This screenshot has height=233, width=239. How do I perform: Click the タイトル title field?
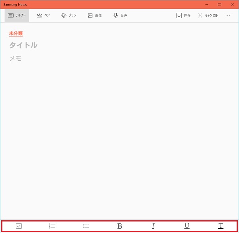(x=24, y=45)
